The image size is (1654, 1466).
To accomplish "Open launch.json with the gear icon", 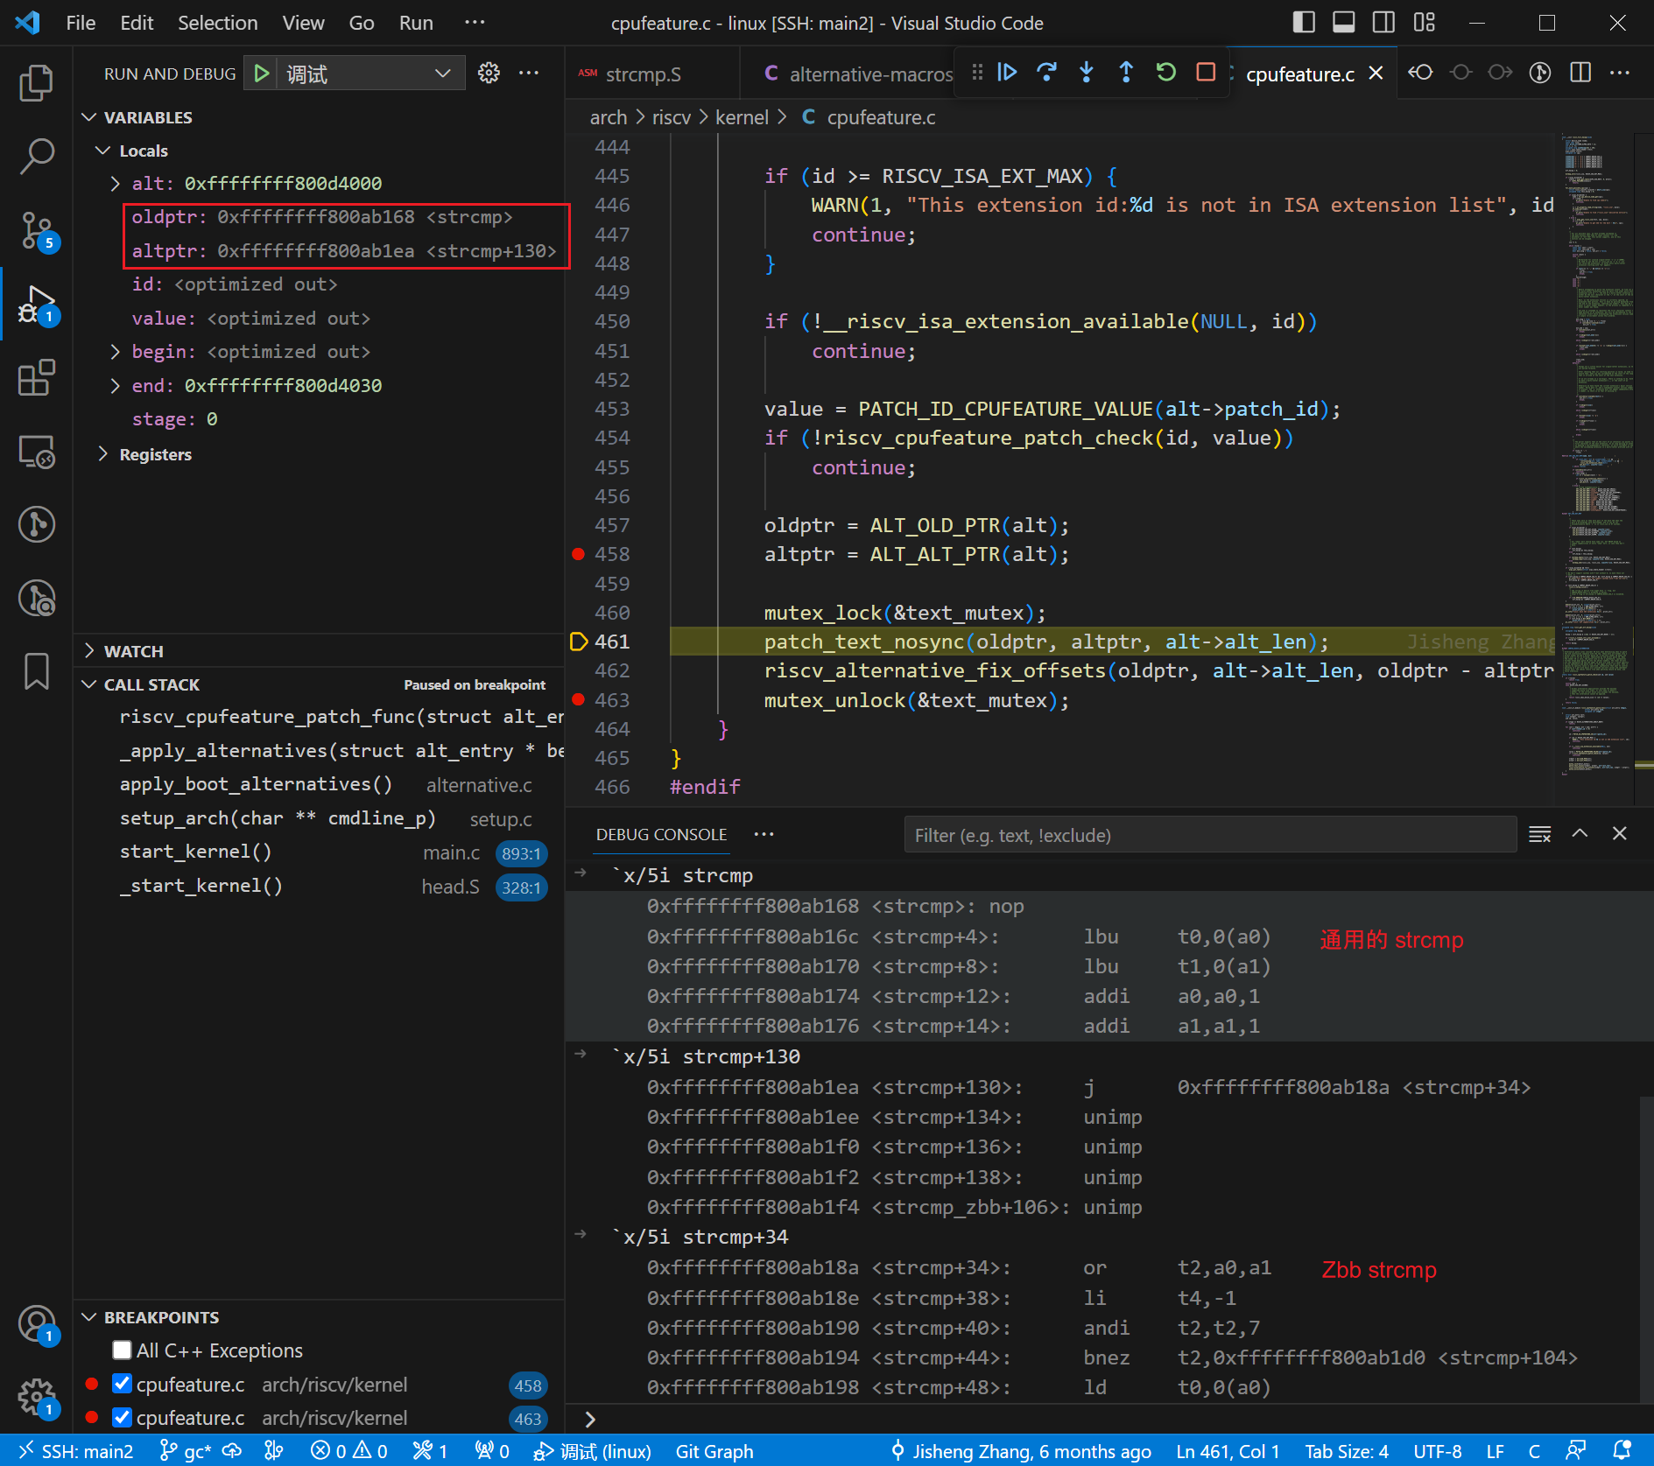I will 489,74.
